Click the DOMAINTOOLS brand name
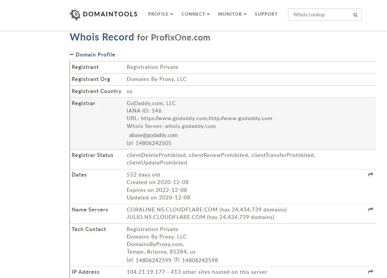The height and width of the screenshot is (278, 387). (x=110, y=14)
